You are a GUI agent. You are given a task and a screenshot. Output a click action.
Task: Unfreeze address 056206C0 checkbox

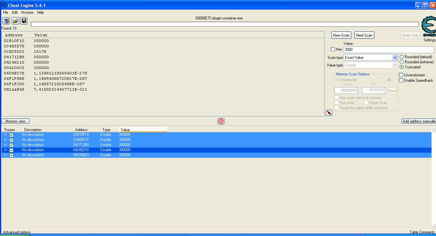point(11,155)
